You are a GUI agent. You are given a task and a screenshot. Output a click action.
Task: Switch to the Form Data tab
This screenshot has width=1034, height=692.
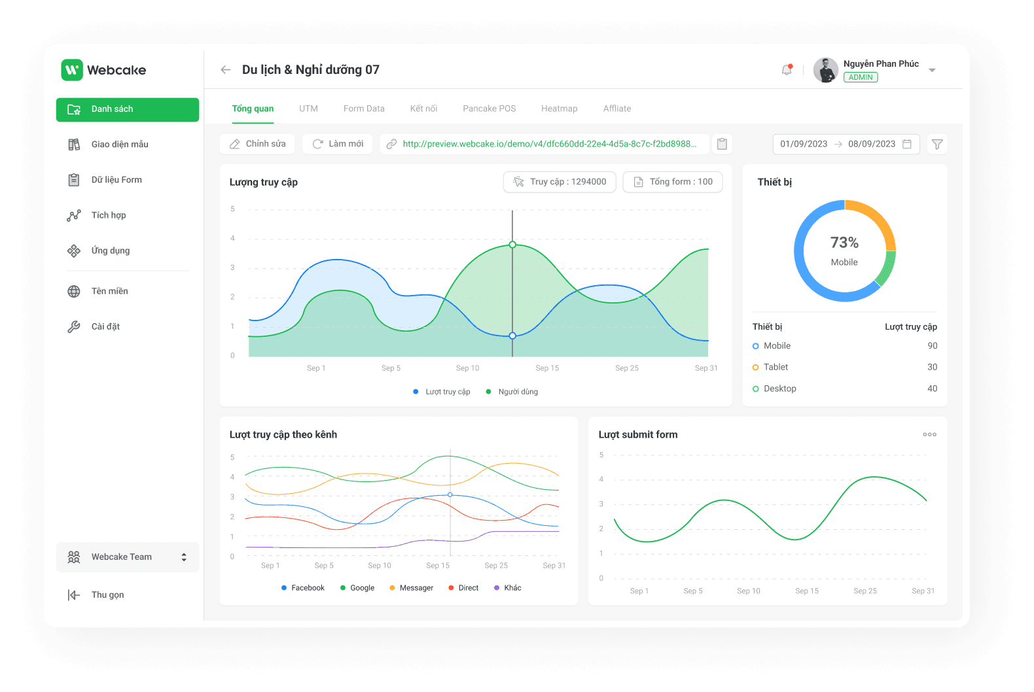(364, 109)
